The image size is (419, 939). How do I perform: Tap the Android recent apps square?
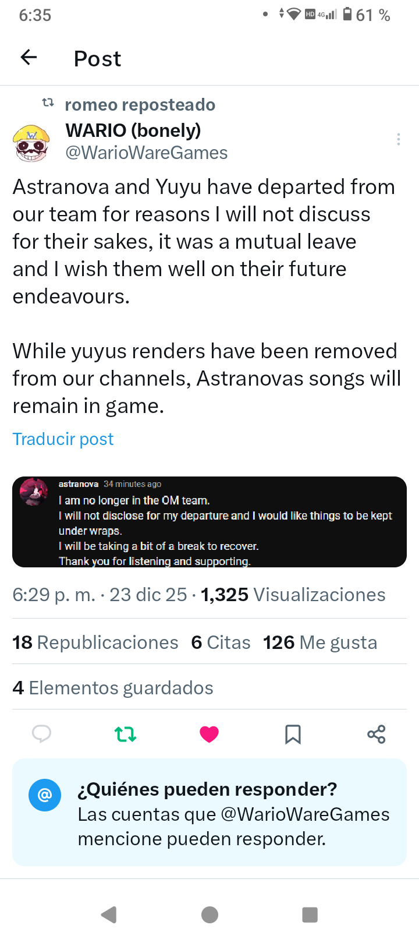(310, 915)
